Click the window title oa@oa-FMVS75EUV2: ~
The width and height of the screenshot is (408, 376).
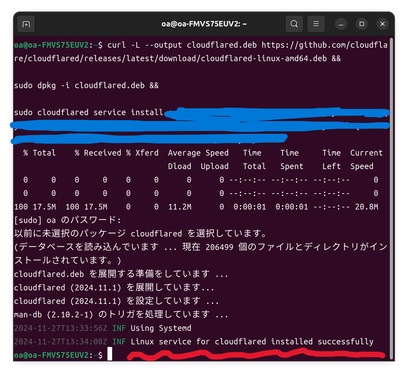coord(204,24)
